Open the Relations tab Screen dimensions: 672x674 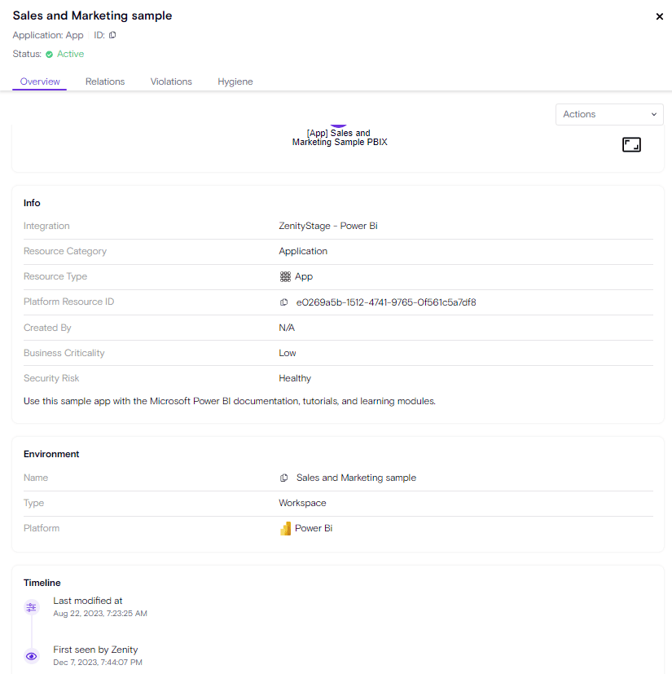105,81
